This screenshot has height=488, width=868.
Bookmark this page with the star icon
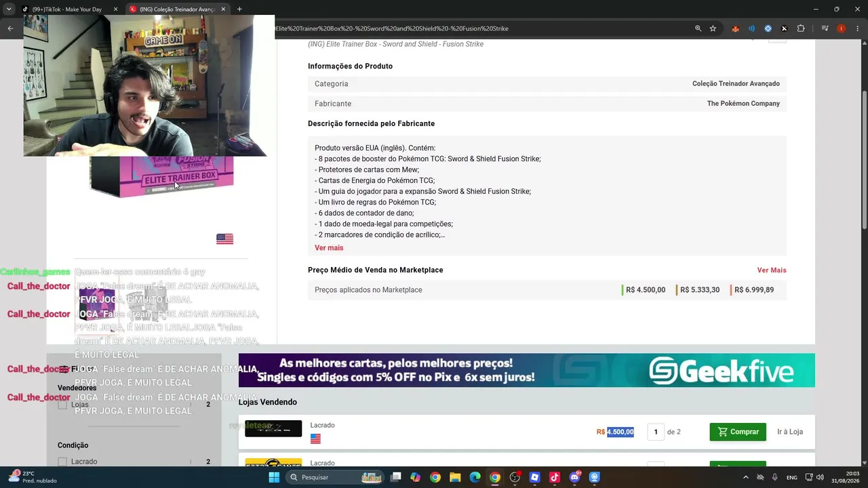[x=713, y=28]
